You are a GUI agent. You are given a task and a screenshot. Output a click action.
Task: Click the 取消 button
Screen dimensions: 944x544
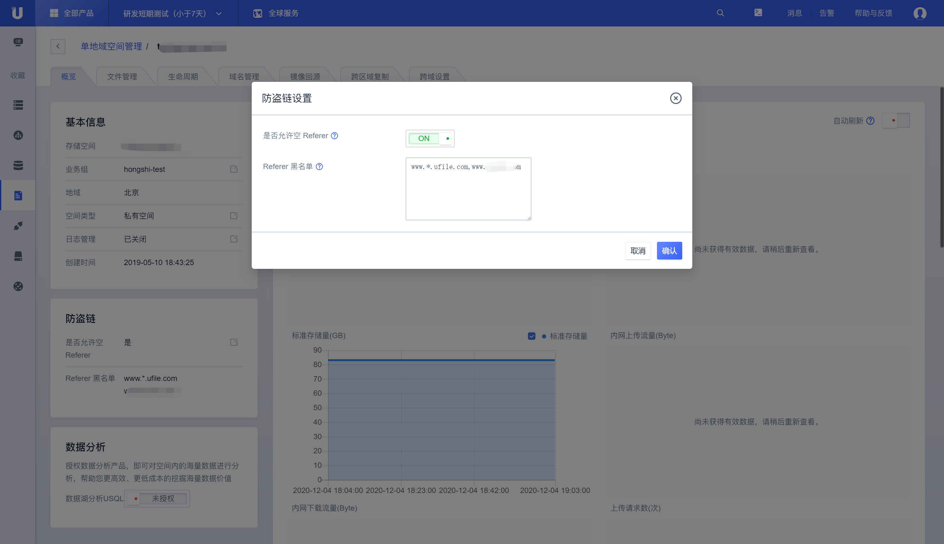click(x=638, y=251)
